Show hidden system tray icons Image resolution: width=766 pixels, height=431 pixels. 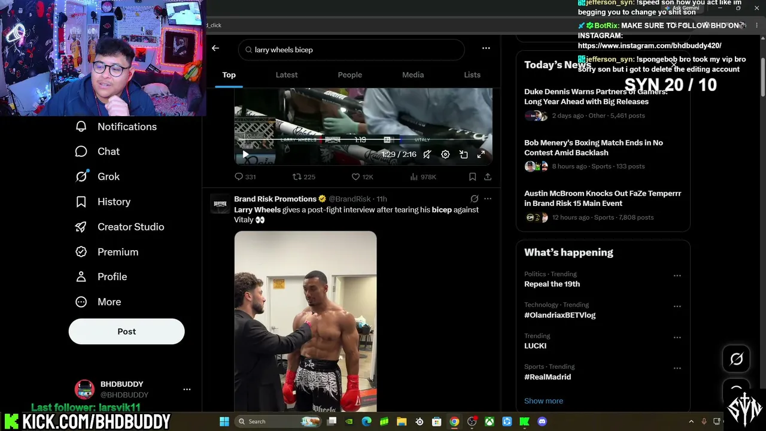691,421
